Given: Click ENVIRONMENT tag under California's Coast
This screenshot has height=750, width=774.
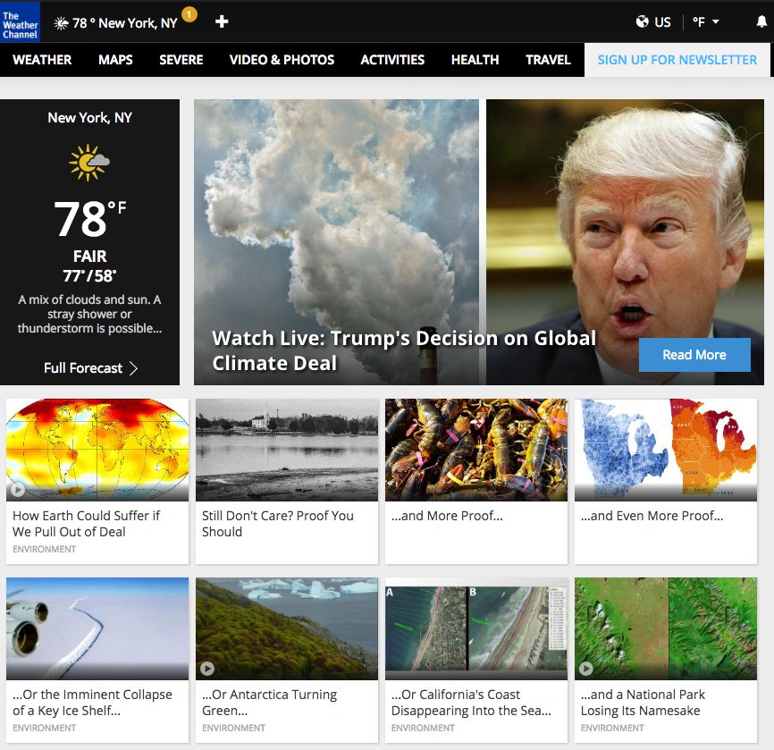Looking at the screenshot, I should click(x=423, y=728).
